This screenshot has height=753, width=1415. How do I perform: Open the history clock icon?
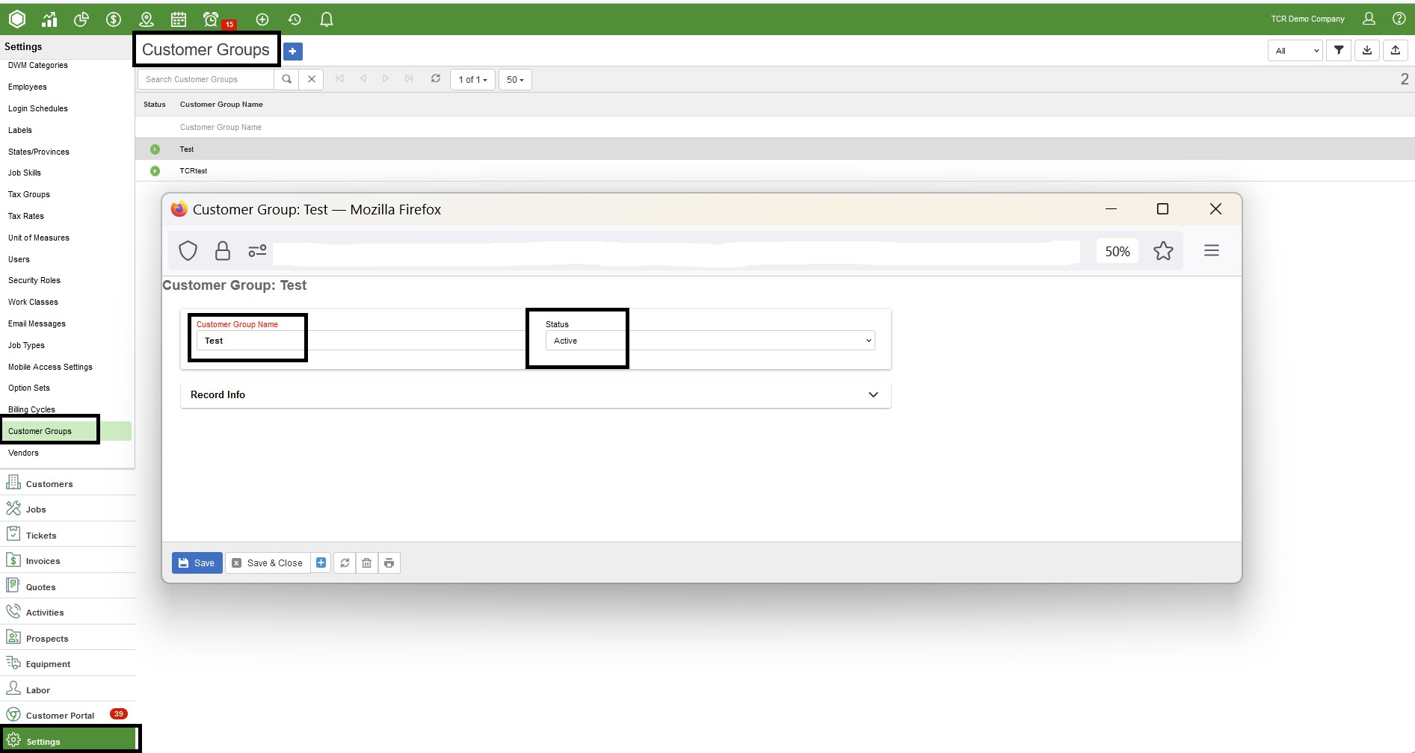coord(295,19)
